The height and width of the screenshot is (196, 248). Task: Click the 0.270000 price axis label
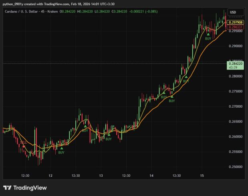point(236,106)
